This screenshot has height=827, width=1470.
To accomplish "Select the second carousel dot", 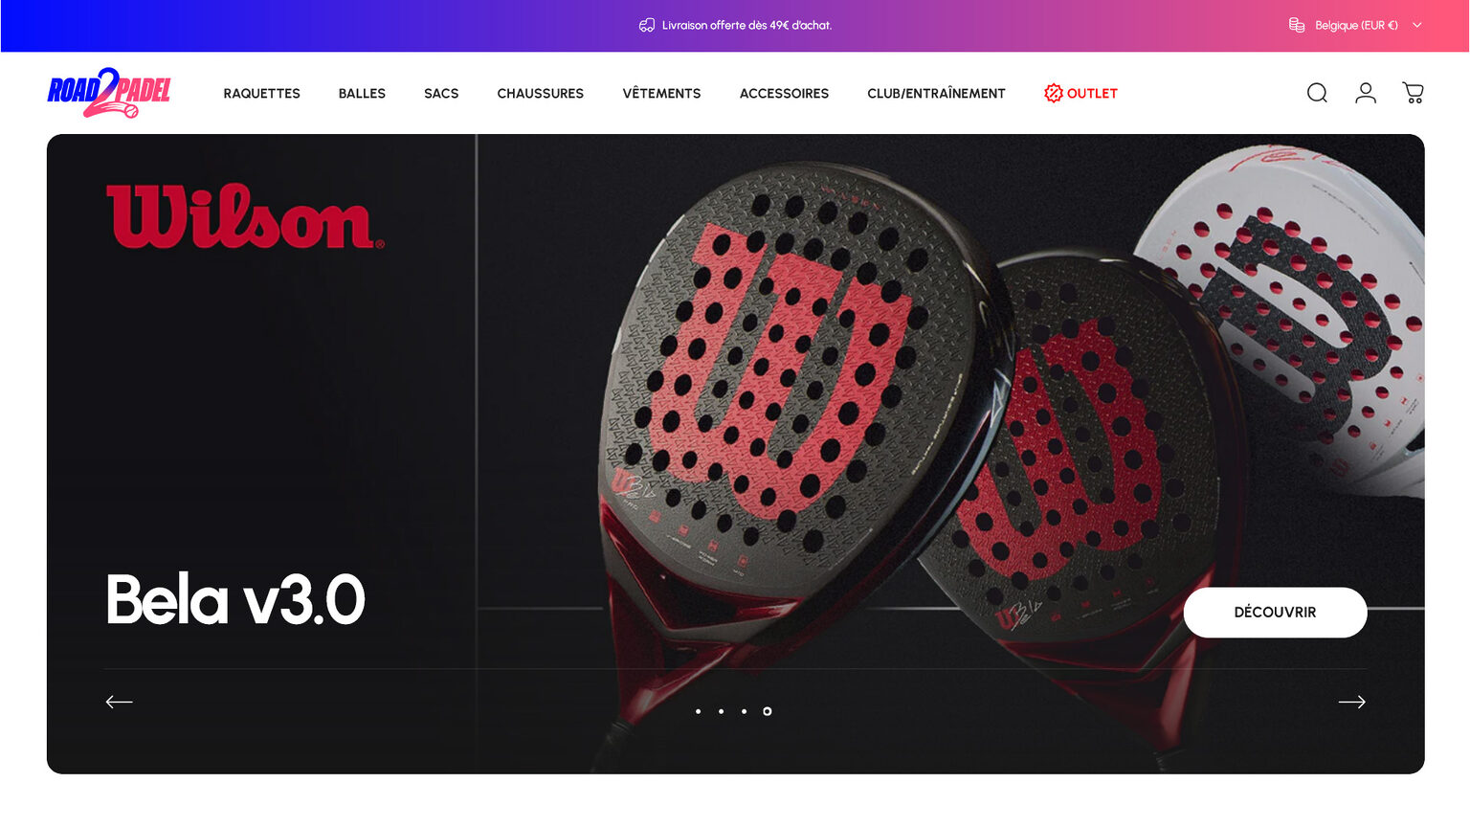I will 721,711.
